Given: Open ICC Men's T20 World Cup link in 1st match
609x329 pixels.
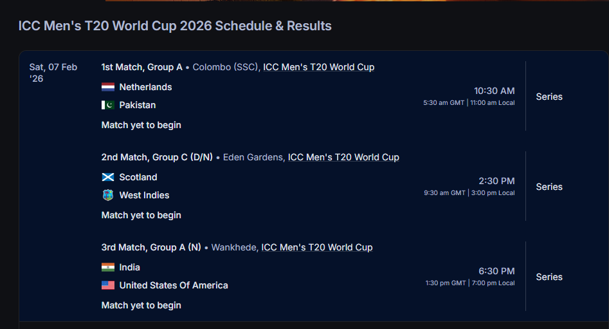Looking at the screenshot, I should tap(318, 67).
